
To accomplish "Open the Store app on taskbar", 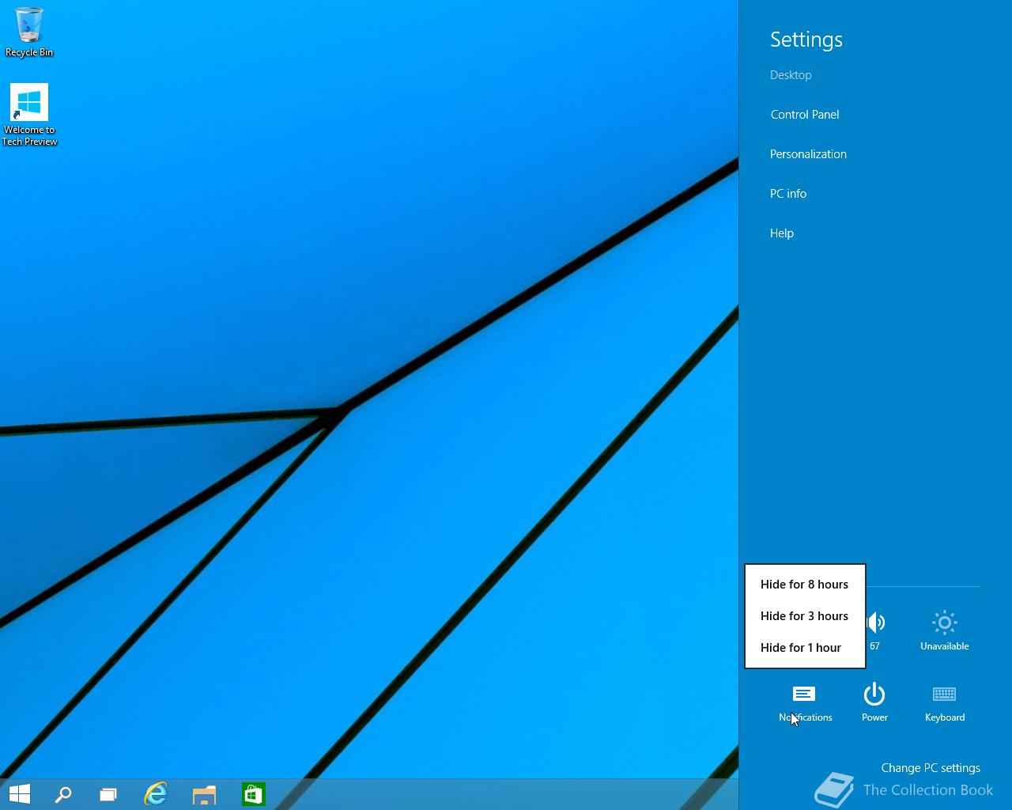I will tap(253, 794).
